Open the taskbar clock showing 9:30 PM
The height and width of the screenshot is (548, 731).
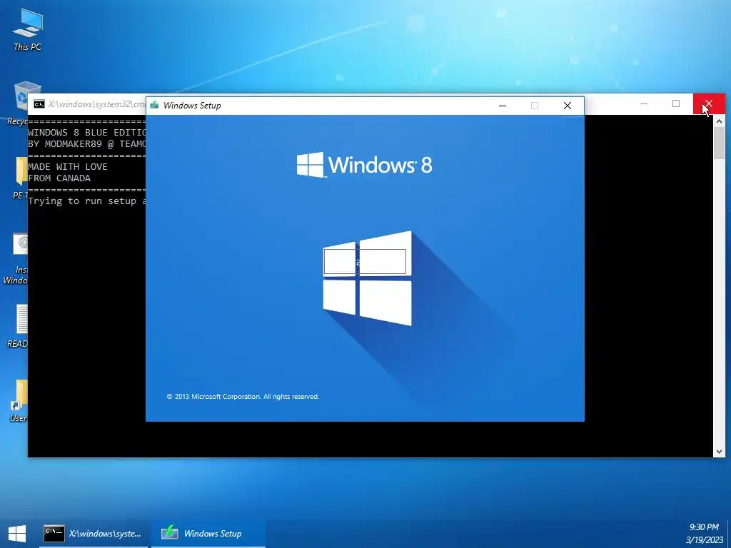coord(704,534)
